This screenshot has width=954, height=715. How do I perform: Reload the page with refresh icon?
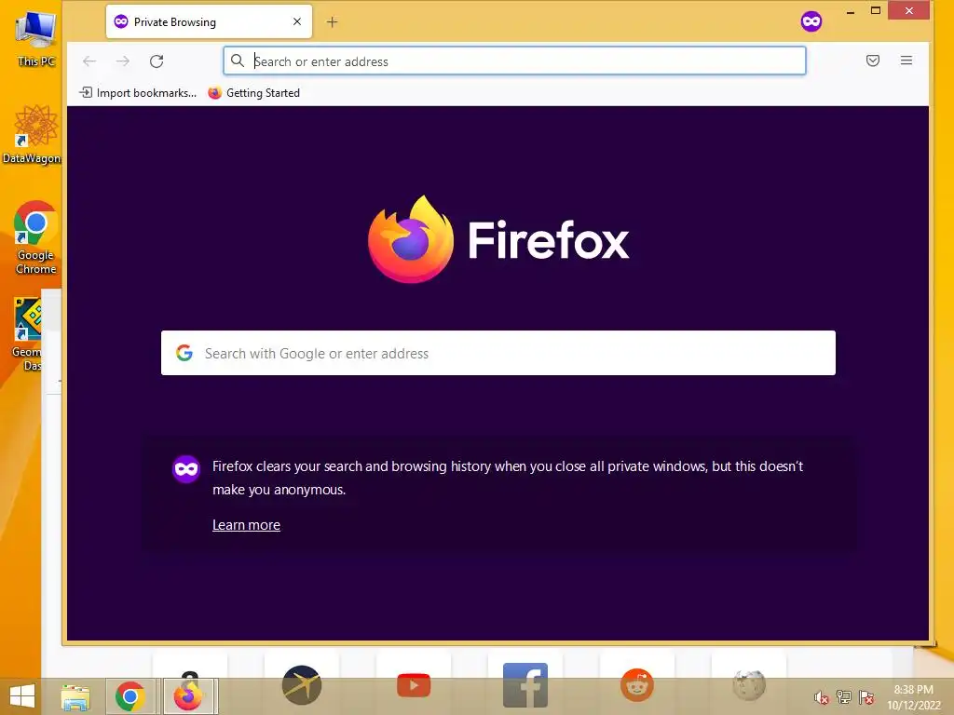tap(157, 61)
